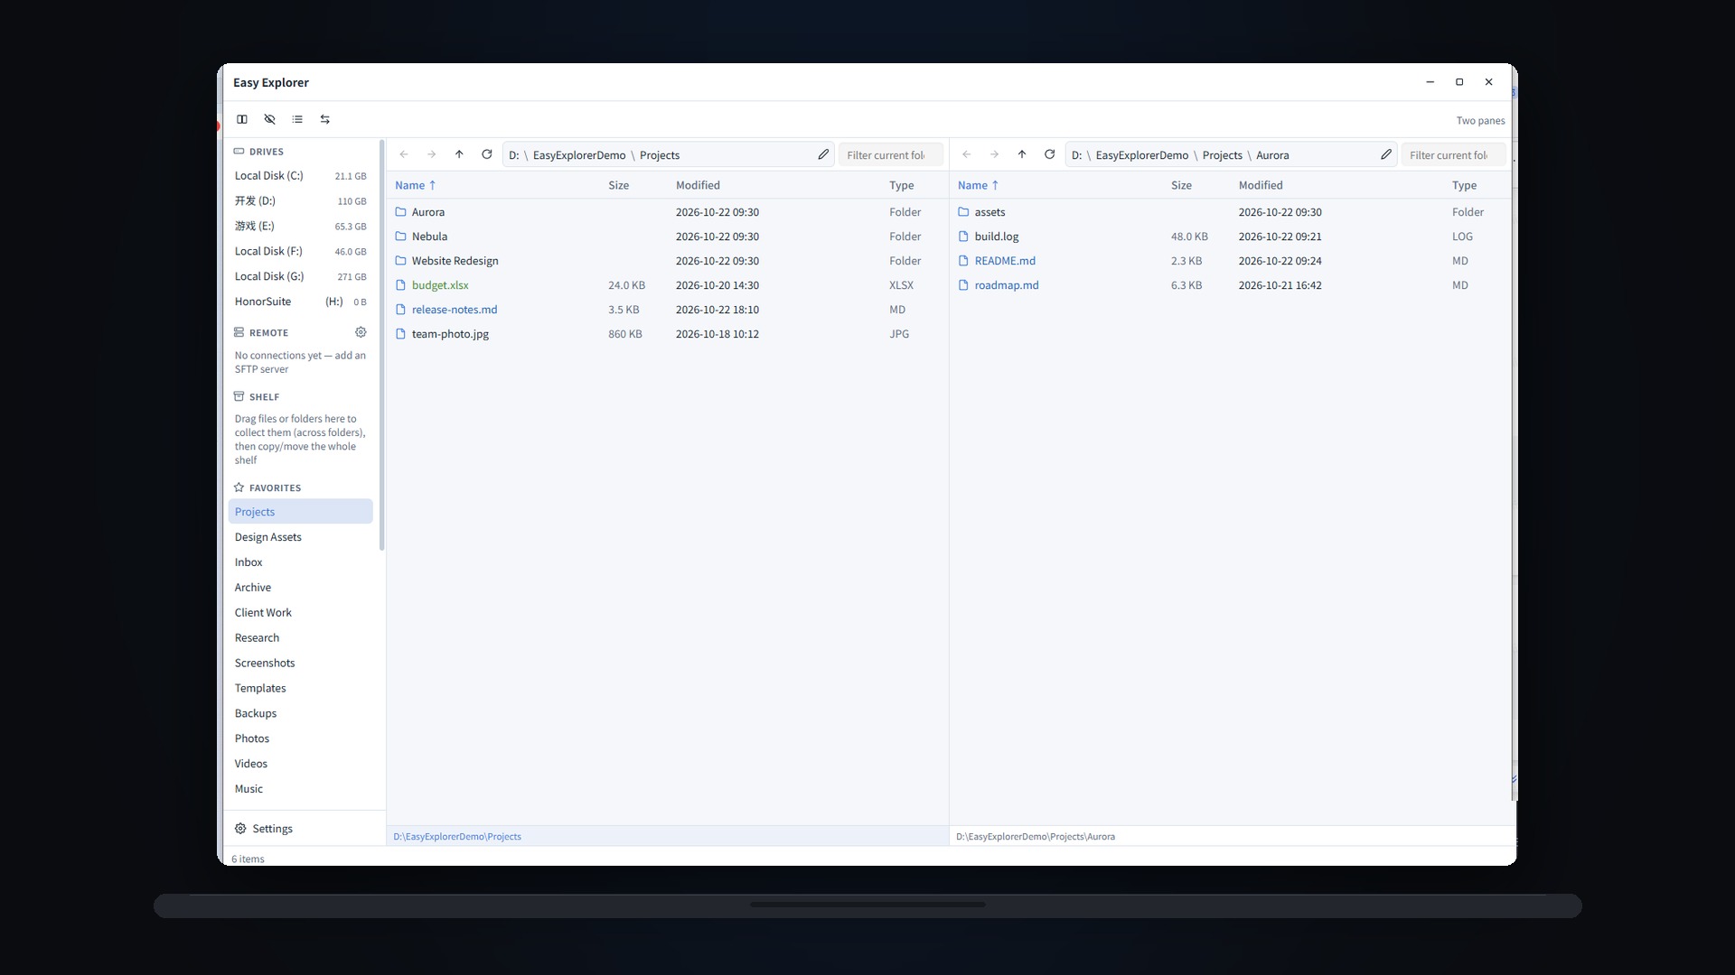Click the swap panes arrows icon
The image size is (1735, 975).
click(325, 119)
